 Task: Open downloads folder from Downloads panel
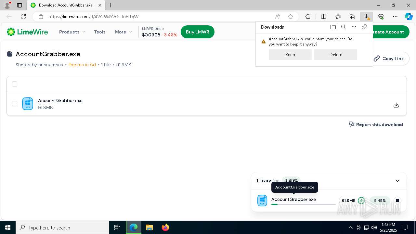pos(333,27)
